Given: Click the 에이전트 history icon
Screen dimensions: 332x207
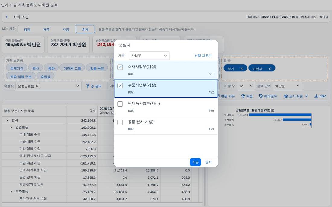Looking at the screenshot, I should (261, 96).
